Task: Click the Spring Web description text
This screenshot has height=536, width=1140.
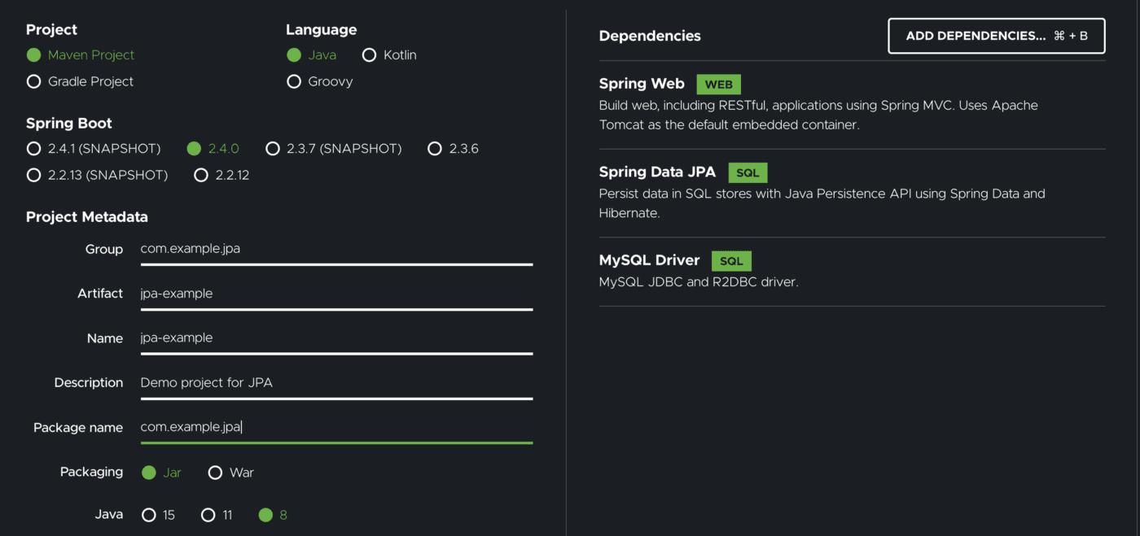Action: click(x=818, y=115)
